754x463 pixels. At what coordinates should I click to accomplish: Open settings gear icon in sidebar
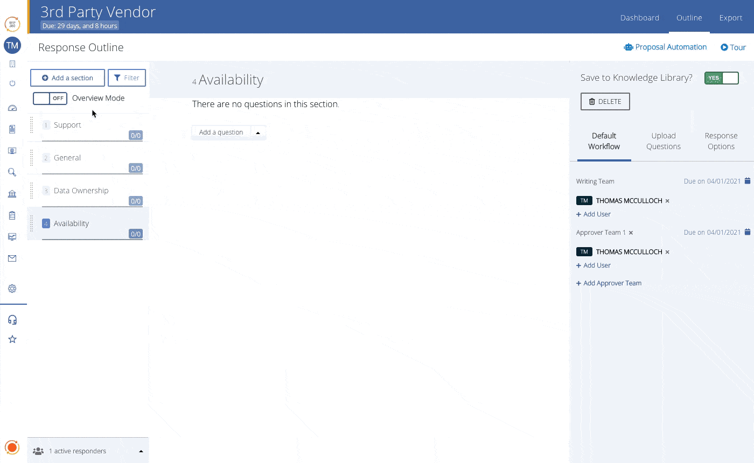coord(12,289)
